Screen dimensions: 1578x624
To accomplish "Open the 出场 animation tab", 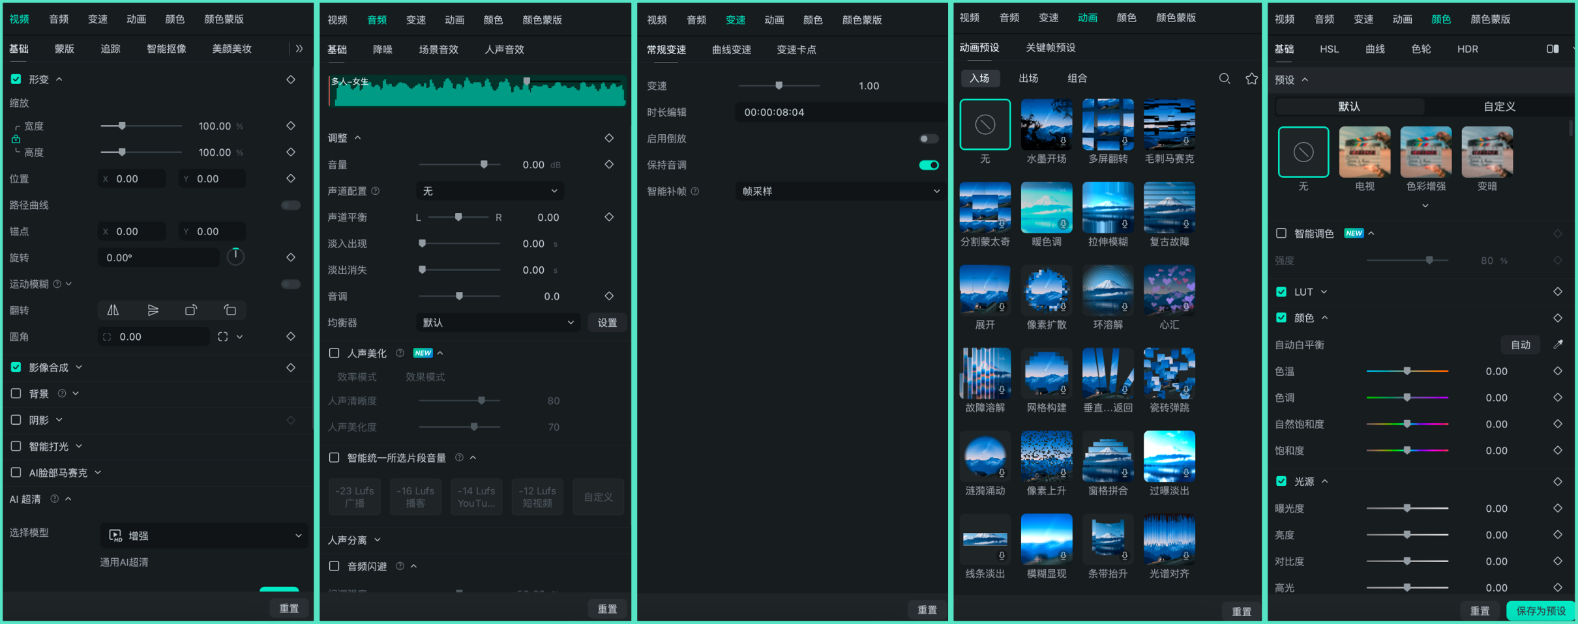I will coord(1028,78).
